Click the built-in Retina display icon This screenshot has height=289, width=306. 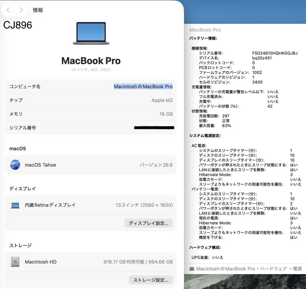pyautogui.click(x=15, y=205)
